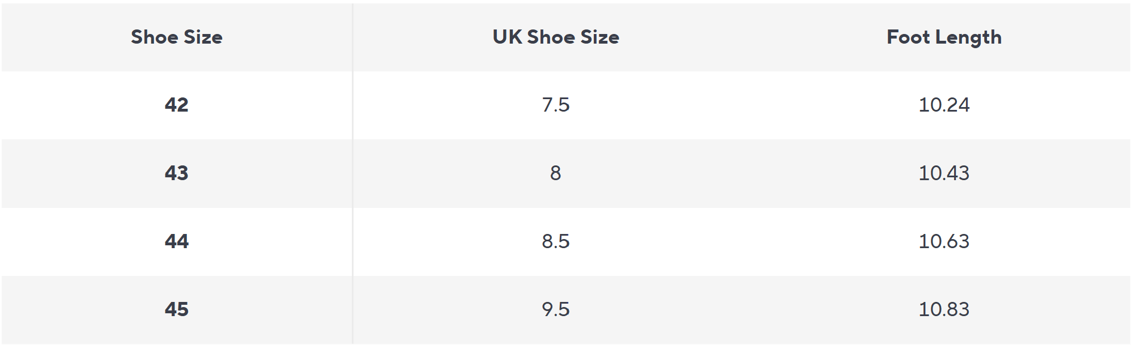The image size is (1132, 345).
Task: Select shoe size 45 cell
Action: tap(177, 309)
